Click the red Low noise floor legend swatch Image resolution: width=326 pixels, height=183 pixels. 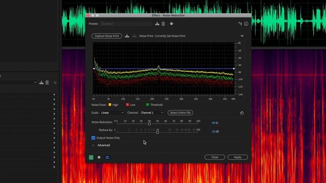(x=127, y=105)
